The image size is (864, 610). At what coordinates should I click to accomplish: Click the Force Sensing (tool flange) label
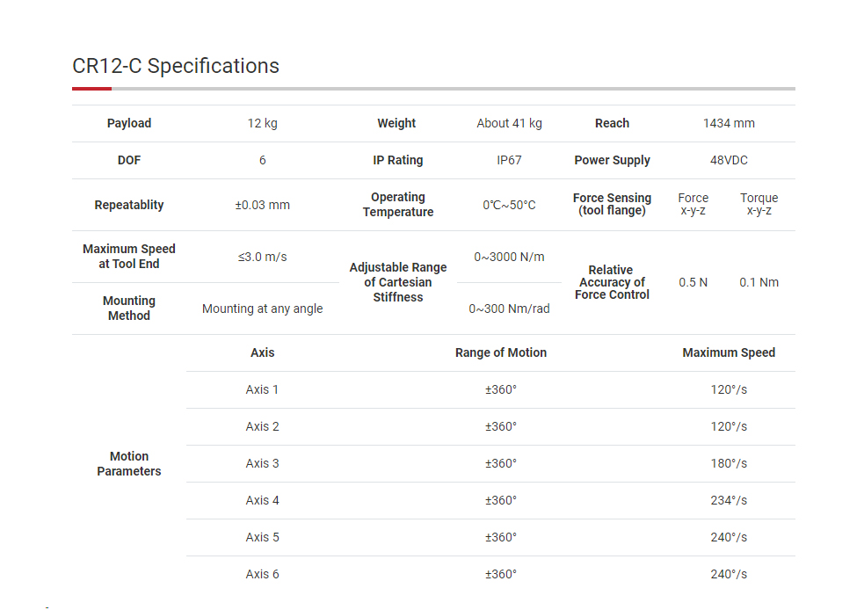pos(612,204)
